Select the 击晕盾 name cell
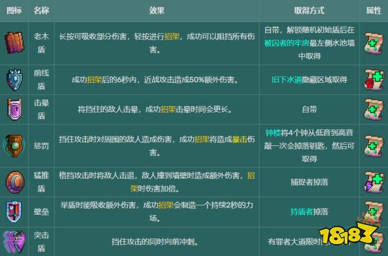Screen dimensions: 388x256 (41, 109)
